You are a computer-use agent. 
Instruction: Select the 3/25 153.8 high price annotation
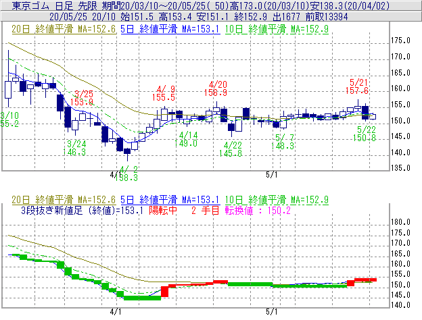pos(82,98)
